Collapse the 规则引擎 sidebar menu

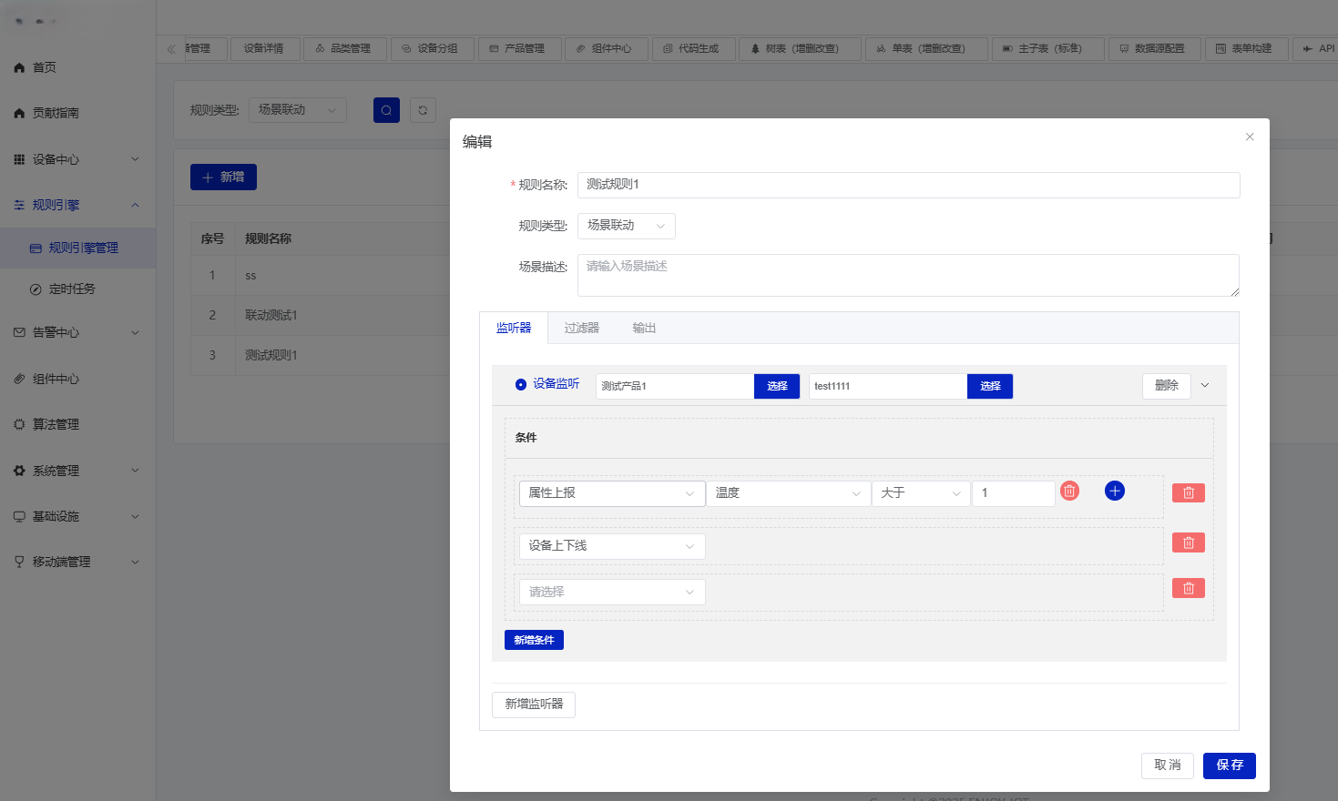(136, 205)
